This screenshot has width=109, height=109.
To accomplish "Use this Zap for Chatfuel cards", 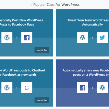I will pos(42,100).
